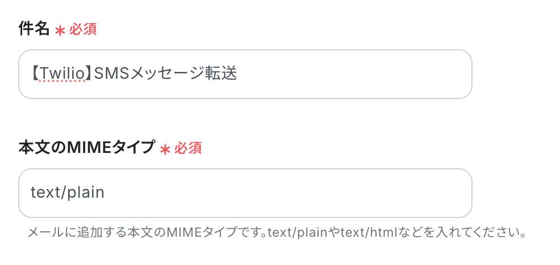The width and height of the screenshot is (560, 265).
Task: Click the 本文のMIMEタイプ label text
Action: (87, 148)
